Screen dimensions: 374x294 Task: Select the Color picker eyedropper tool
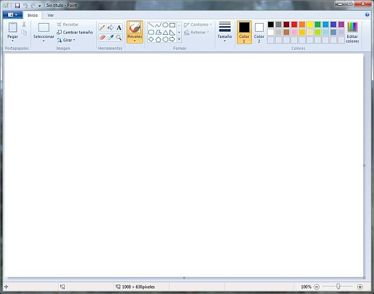tap(110, 37)
